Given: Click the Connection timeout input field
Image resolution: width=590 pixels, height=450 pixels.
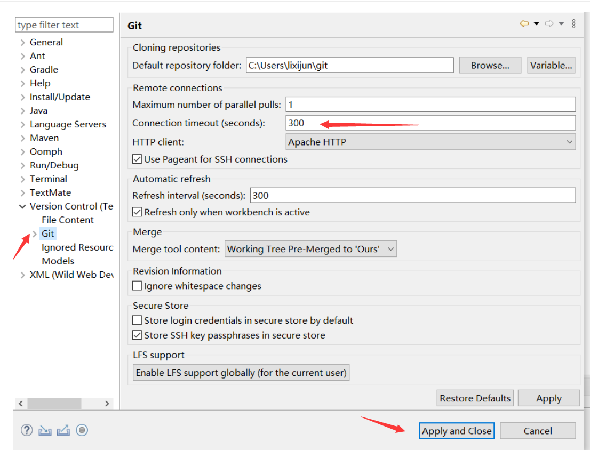Looking at the screenshot, I should pos(430,123).
